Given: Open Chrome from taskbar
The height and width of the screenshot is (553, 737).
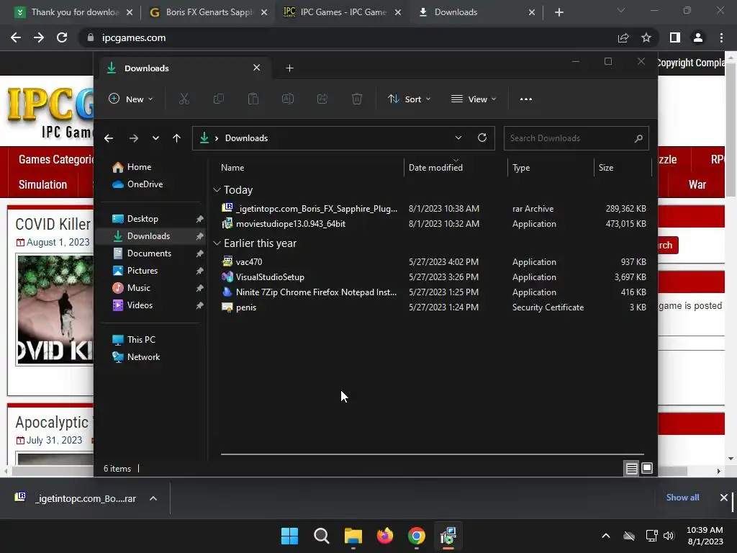Looking at the screenshot, I should point(417,536).
